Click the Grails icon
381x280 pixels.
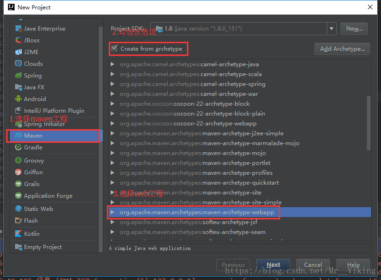click(18, 184)
